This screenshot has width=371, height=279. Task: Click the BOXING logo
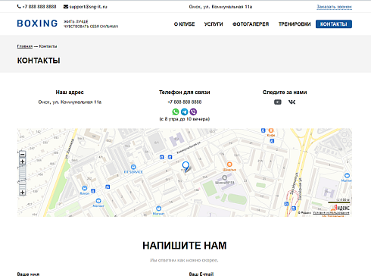pos(37,24)
